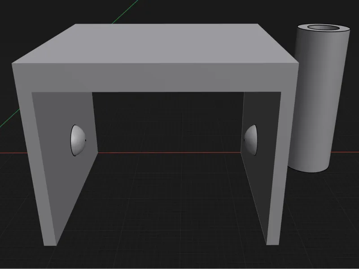This screenshot has width=359, height=269.
Task: Click the cylinder's inner hole at top
Action: click(x=324, y=28)
